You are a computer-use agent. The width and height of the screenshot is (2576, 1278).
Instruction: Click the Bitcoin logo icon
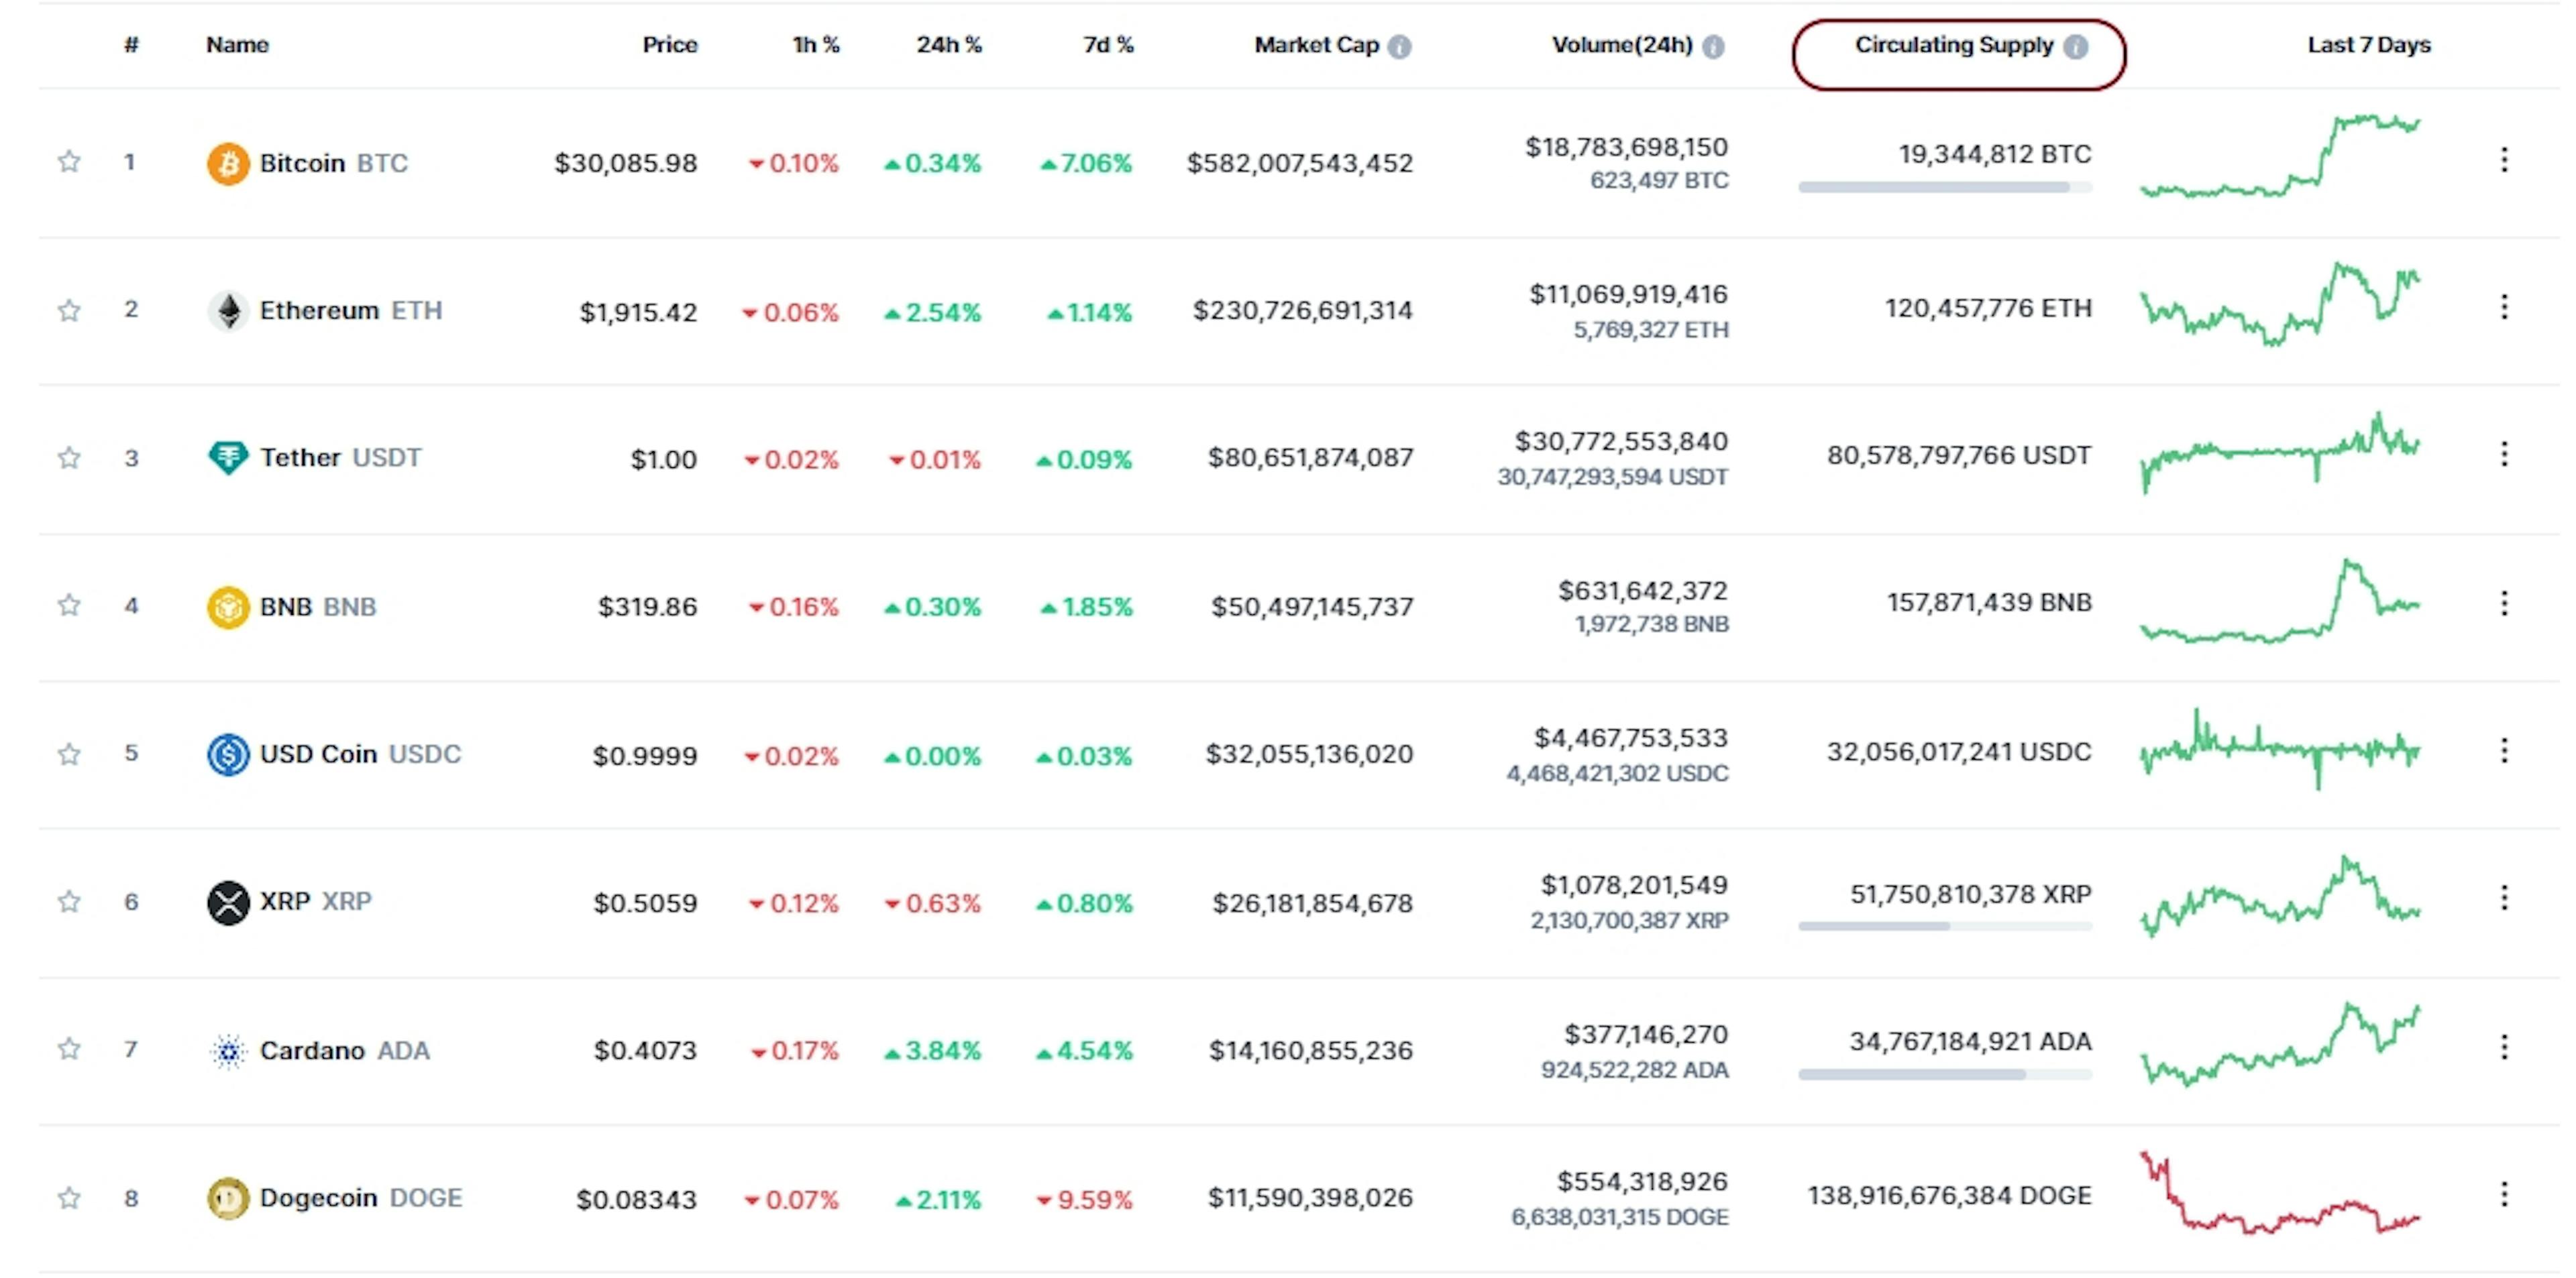(228, 163)
